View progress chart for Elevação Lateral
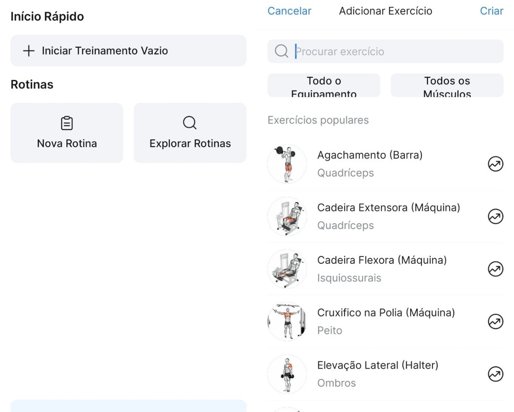Screen dimensions: 514x412 click(495, 374)
